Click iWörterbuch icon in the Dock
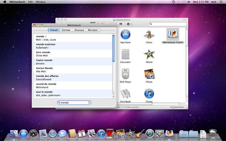 [169, 133]
